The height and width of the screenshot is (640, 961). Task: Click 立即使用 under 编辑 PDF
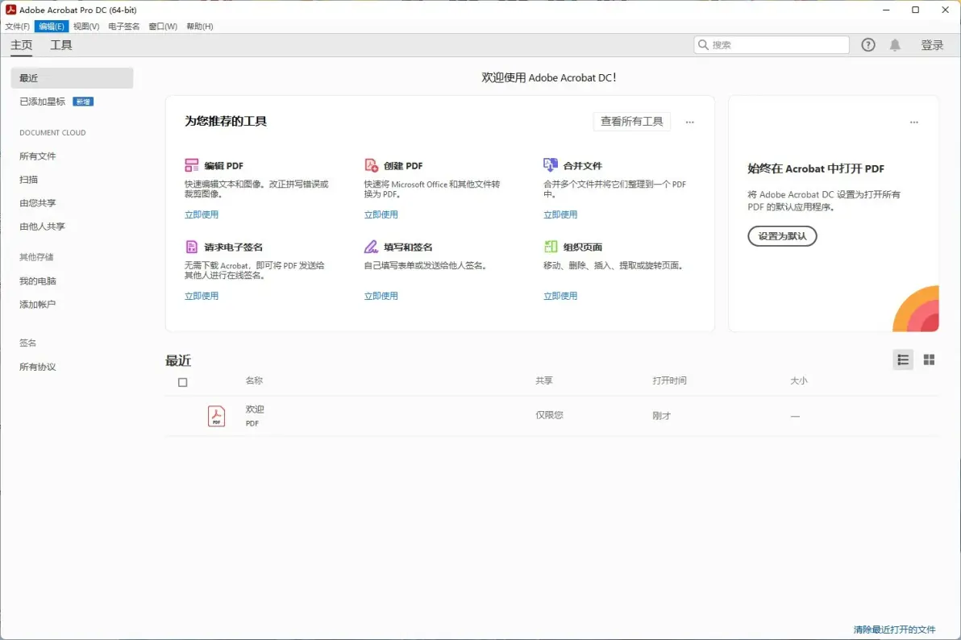(202, 214)
